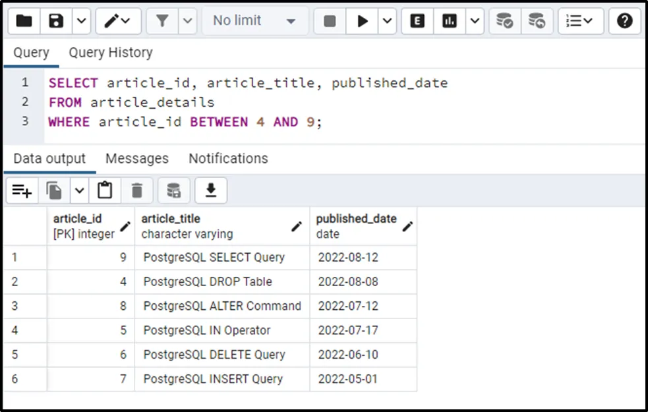The image size is (648, 412).
Task: Click the Rollback database icon
Action: click(x=537, y=21)
